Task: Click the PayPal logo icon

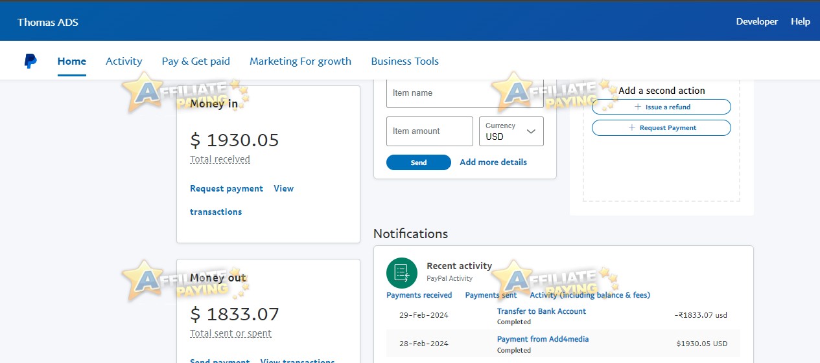Action: [30, 61]
